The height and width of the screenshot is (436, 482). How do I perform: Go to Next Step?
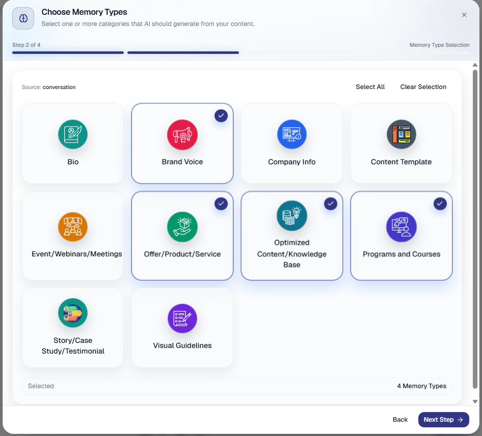(x=443, y=419)
